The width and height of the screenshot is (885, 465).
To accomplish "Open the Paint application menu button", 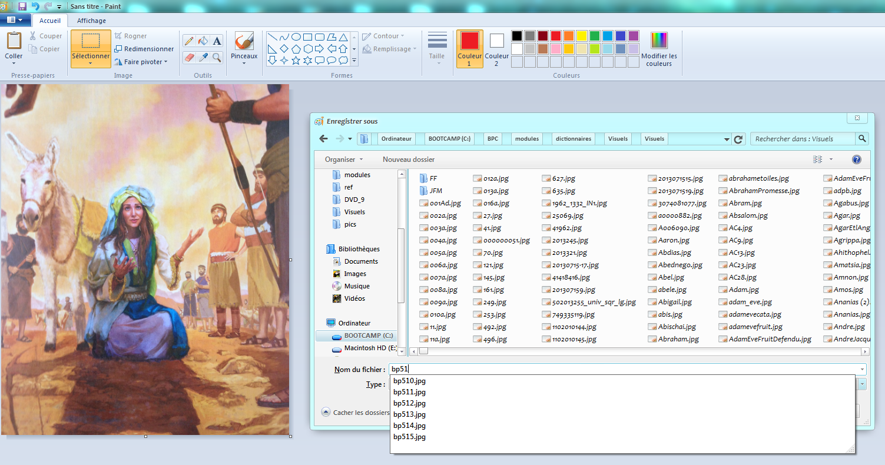I will click(x=15, y=20).
